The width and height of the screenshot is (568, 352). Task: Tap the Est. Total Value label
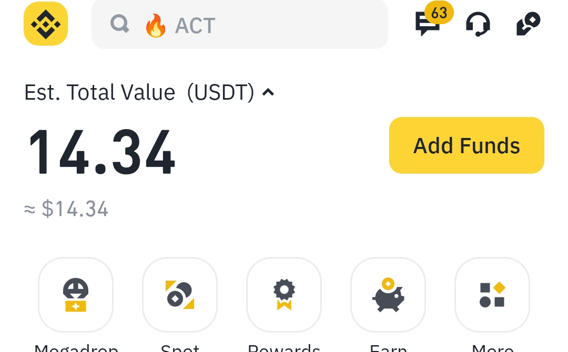(100, 93)
